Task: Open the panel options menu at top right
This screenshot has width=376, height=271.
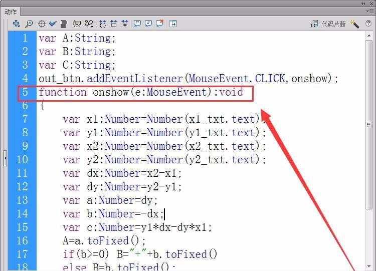Action: tap(369, 11)
